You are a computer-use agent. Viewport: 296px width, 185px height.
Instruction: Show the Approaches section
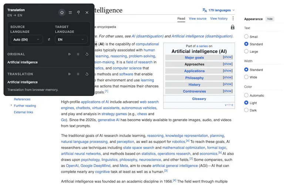[x=228, y=64]
